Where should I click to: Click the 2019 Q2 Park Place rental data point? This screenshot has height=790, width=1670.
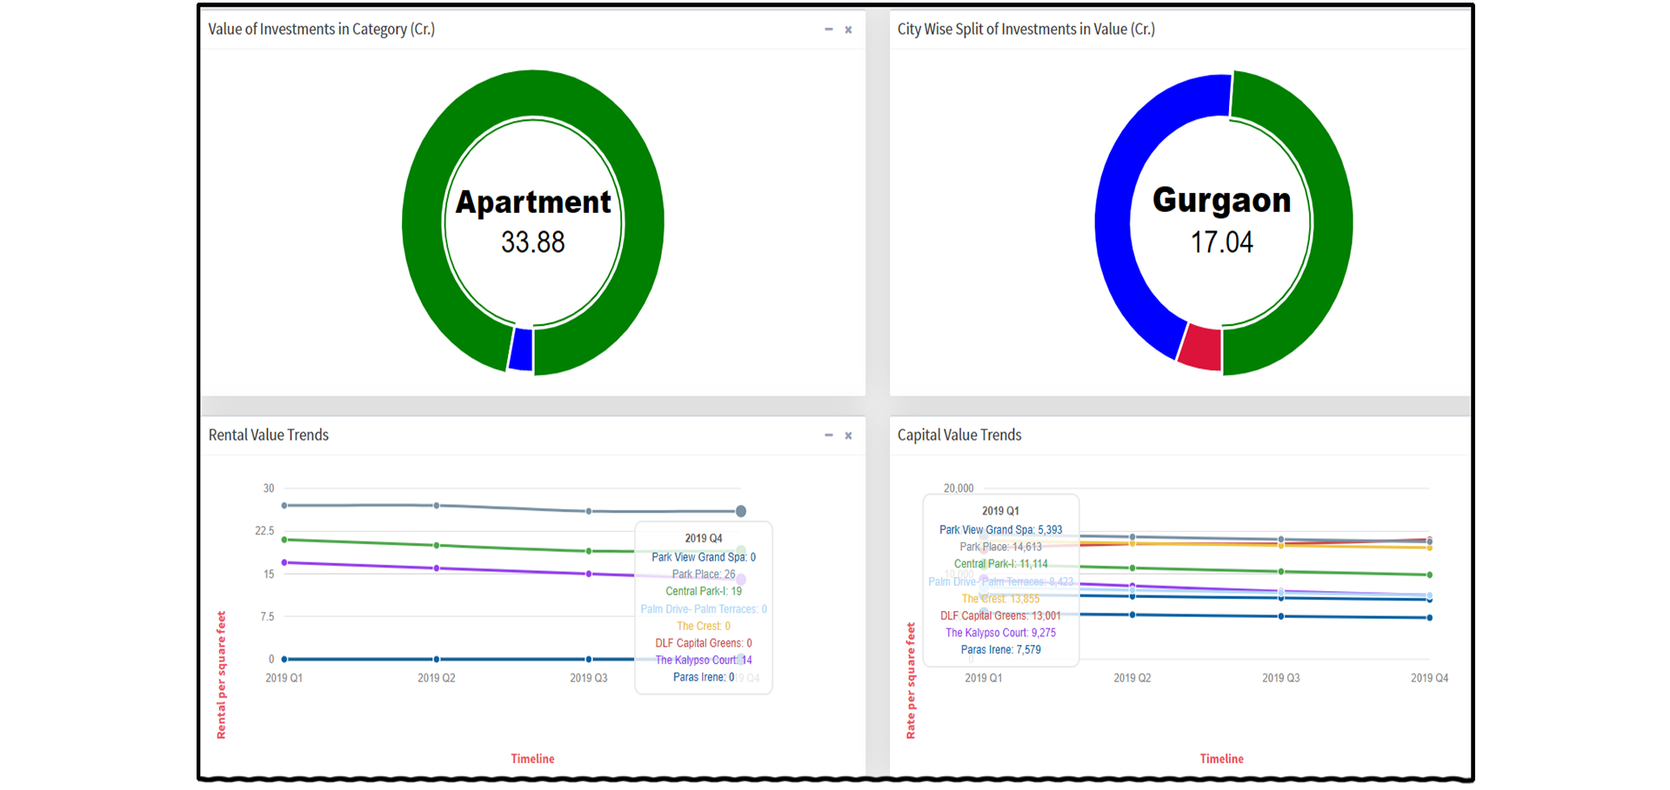click(x=437, y=505)
